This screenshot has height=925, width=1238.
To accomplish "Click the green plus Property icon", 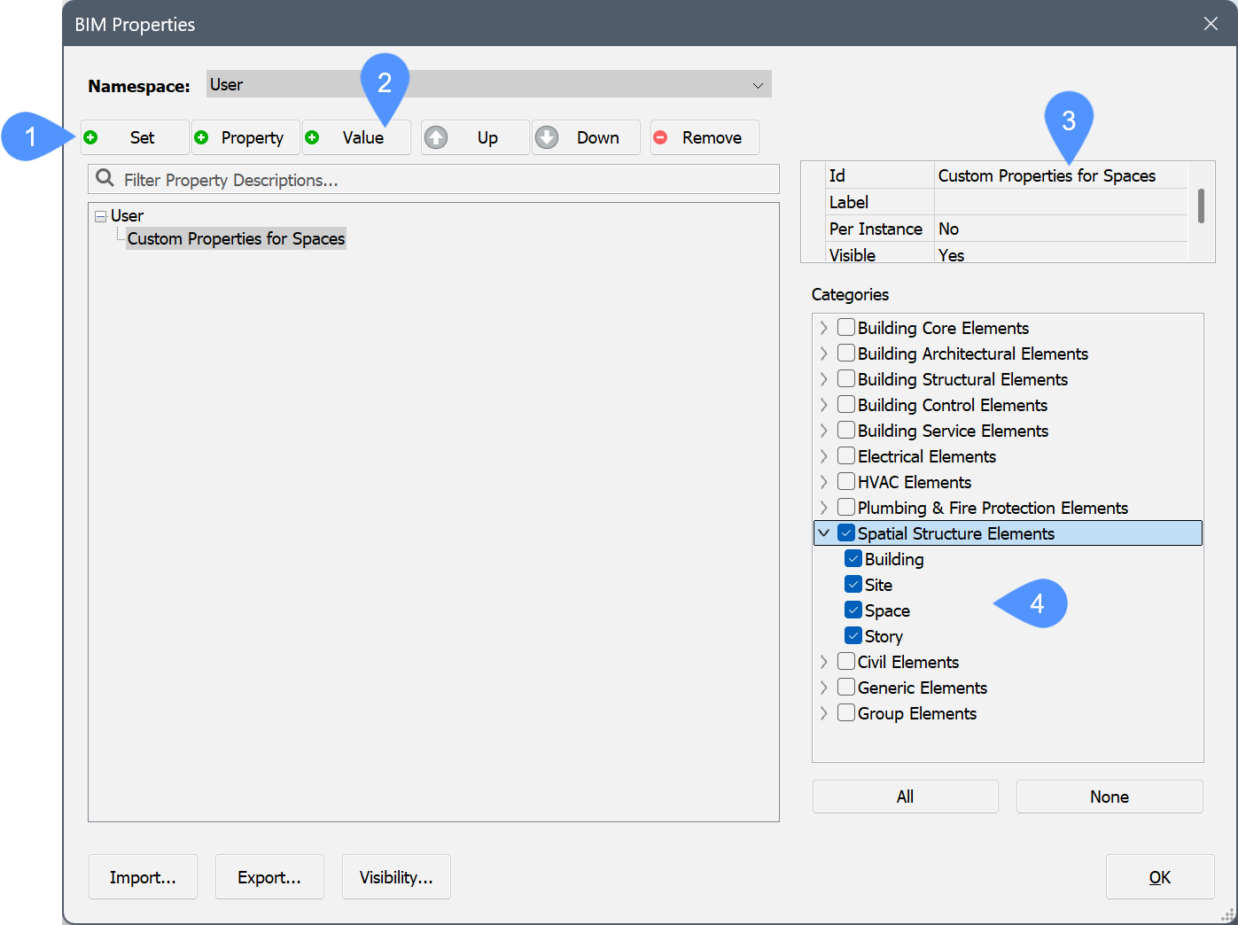I will coord(201,137).
